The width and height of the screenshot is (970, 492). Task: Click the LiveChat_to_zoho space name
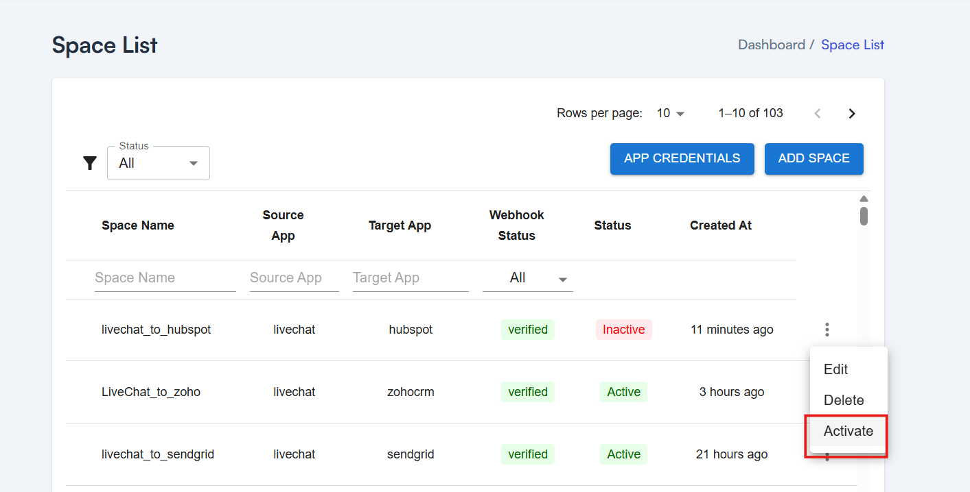151,392
